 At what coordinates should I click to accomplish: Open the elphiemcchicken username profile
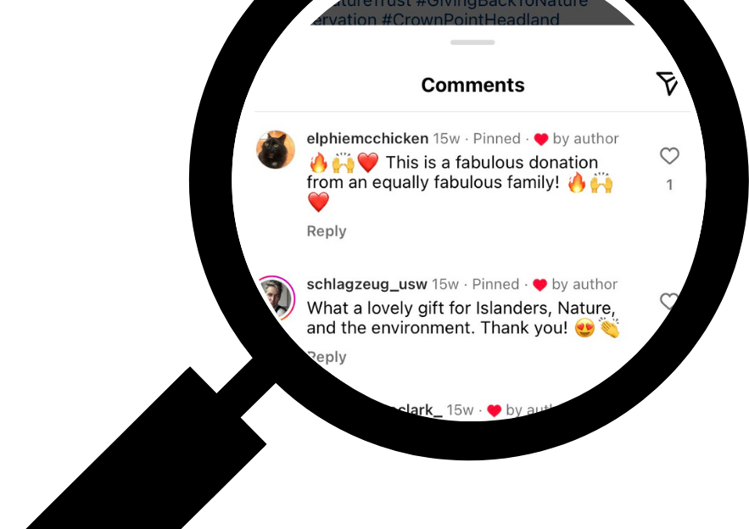tap(367, 138)
